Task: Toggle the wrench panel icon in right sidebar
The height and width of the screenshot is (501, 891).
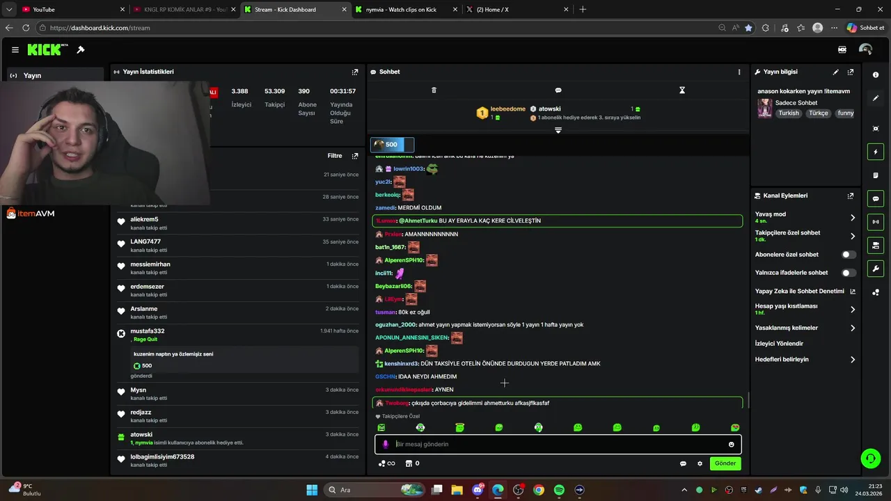Action: (x=876, y=269)
